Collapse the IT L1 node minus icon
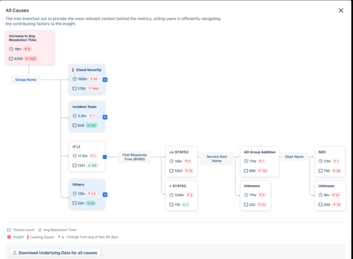 point(105,157)
